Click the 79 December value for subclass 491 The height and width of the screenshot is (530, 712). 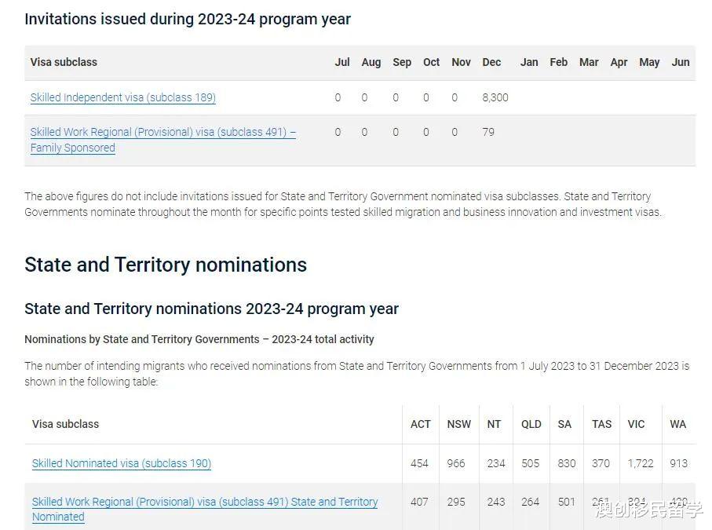tap(488, 132)
